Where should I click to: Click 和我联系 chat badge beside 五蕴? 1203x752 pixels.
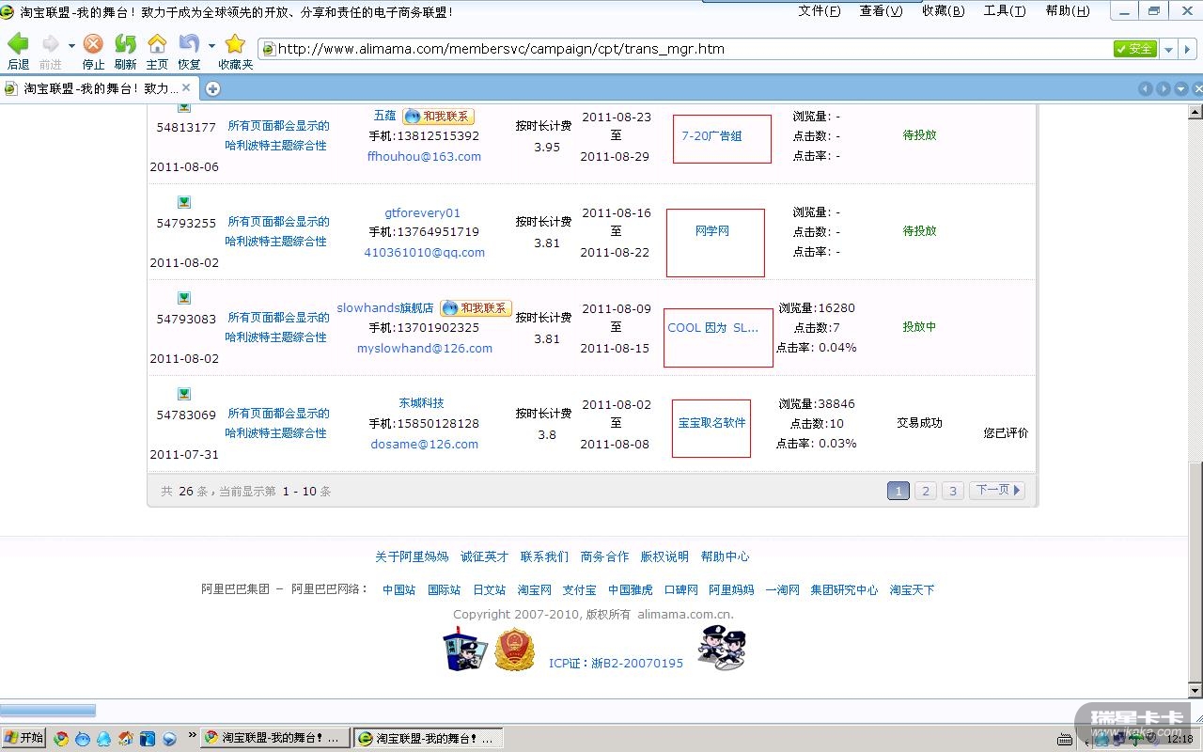coord(438,117)
